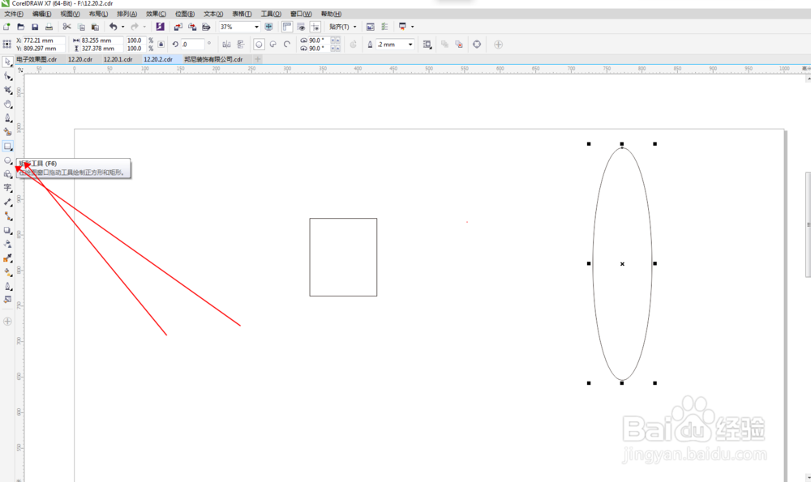This screenshot has width=811, height=482.
Task: Switch to the 电子效果图.cdr tab
Action: pos(36,59)
